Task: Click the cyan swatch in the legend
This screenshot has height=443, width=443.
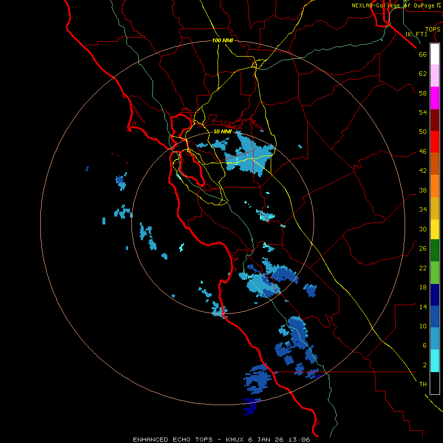Action: click(435, 361)
